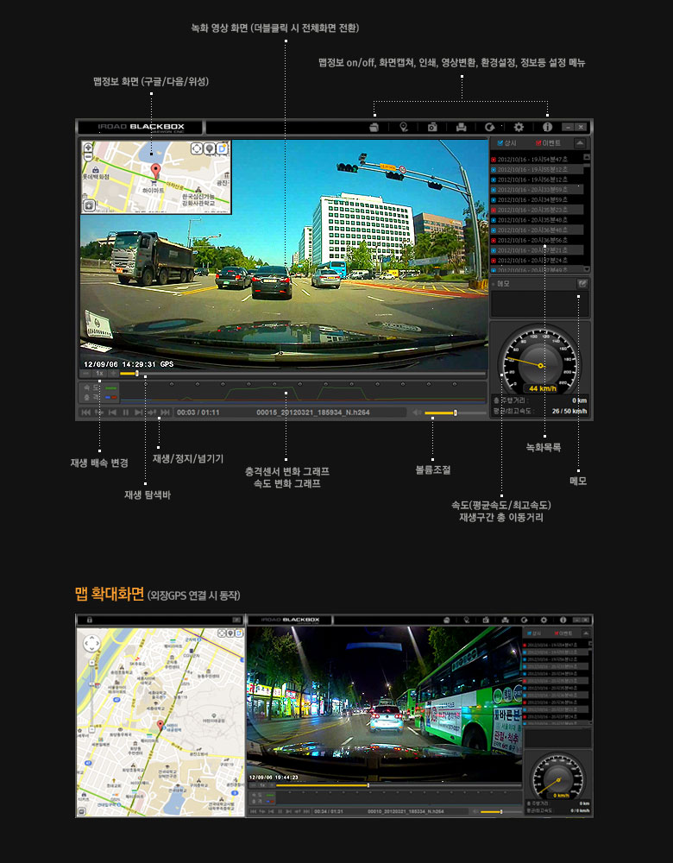Pause playback in daytime player
This screenshot has height=863, width=673.
pyautogui.click(x=125, y=413)
